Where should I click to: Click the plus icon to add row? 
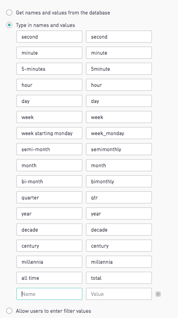point(158,294)
